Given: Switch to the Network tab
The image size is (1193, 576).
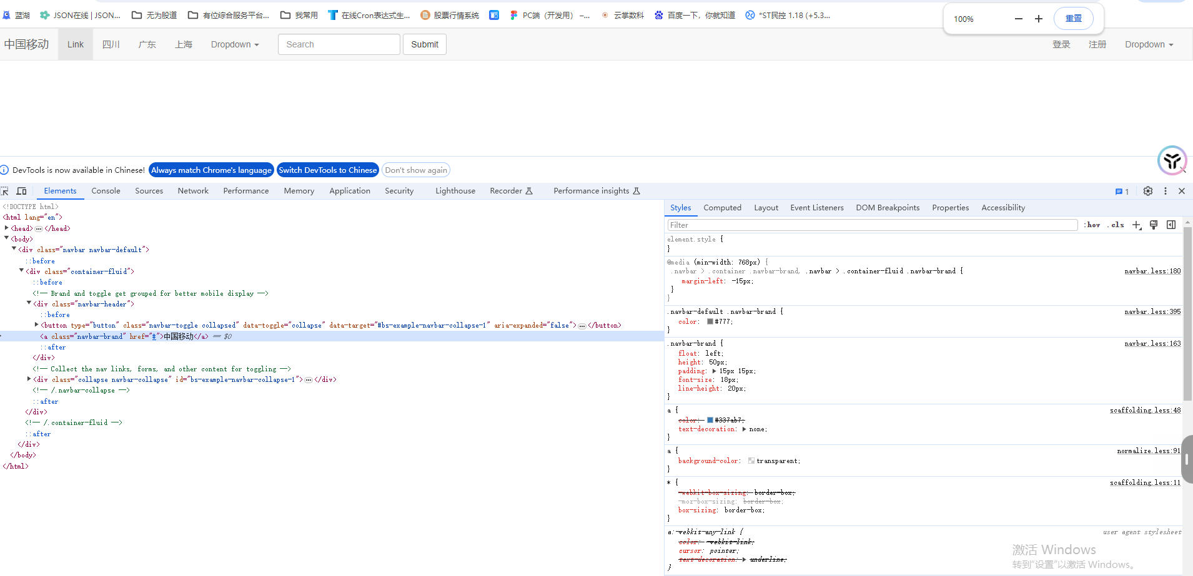Looking at the screenshot, I should point(193,191).
